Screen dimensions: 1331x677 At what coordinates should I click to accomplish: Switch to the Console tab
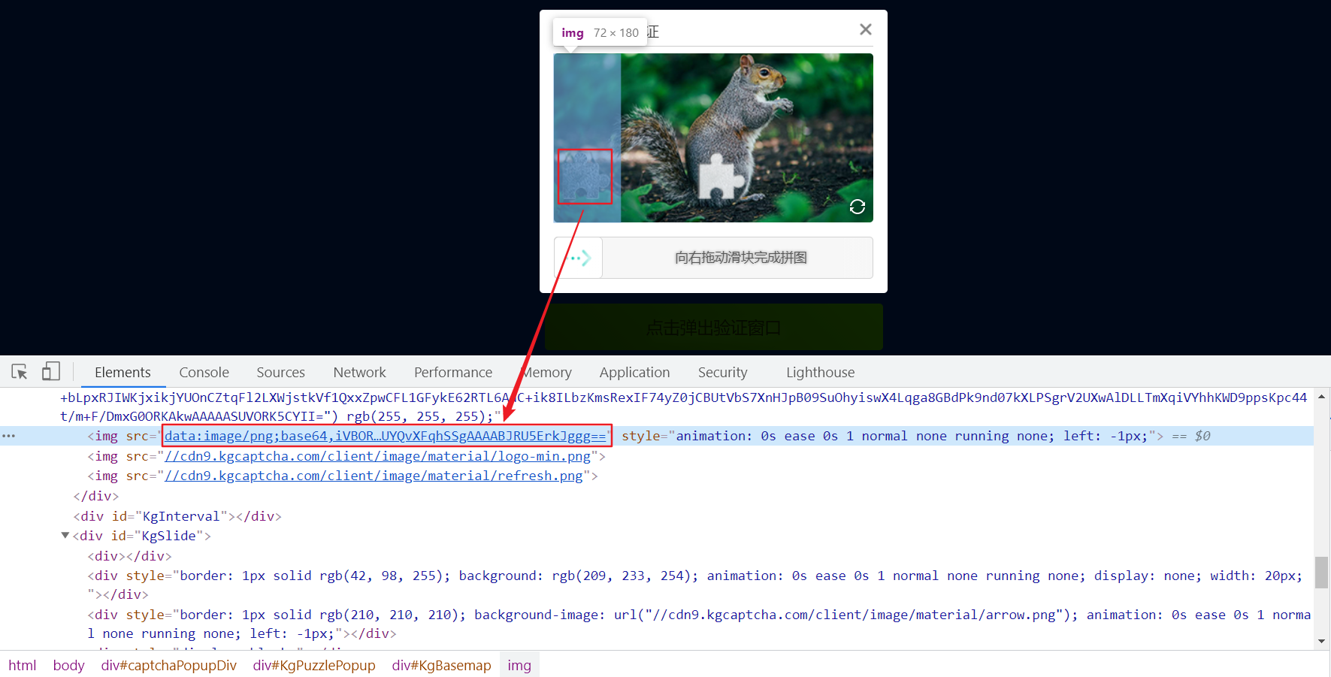coord(204,372)
